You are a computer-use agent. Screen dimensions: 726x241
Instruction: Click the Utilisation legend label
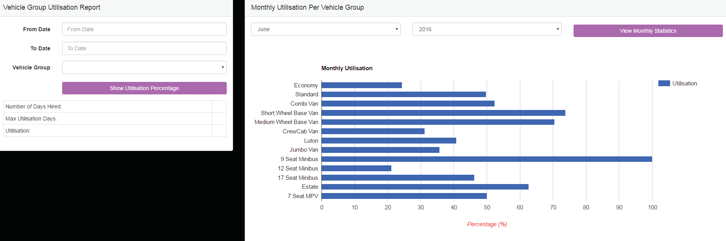tap(685, 83)
